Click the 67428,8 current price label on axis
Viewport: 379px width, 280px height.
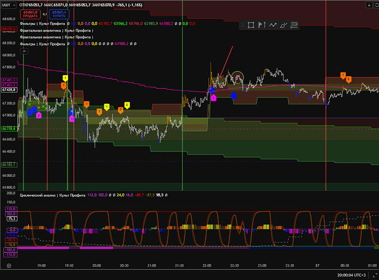click(8, 89)
